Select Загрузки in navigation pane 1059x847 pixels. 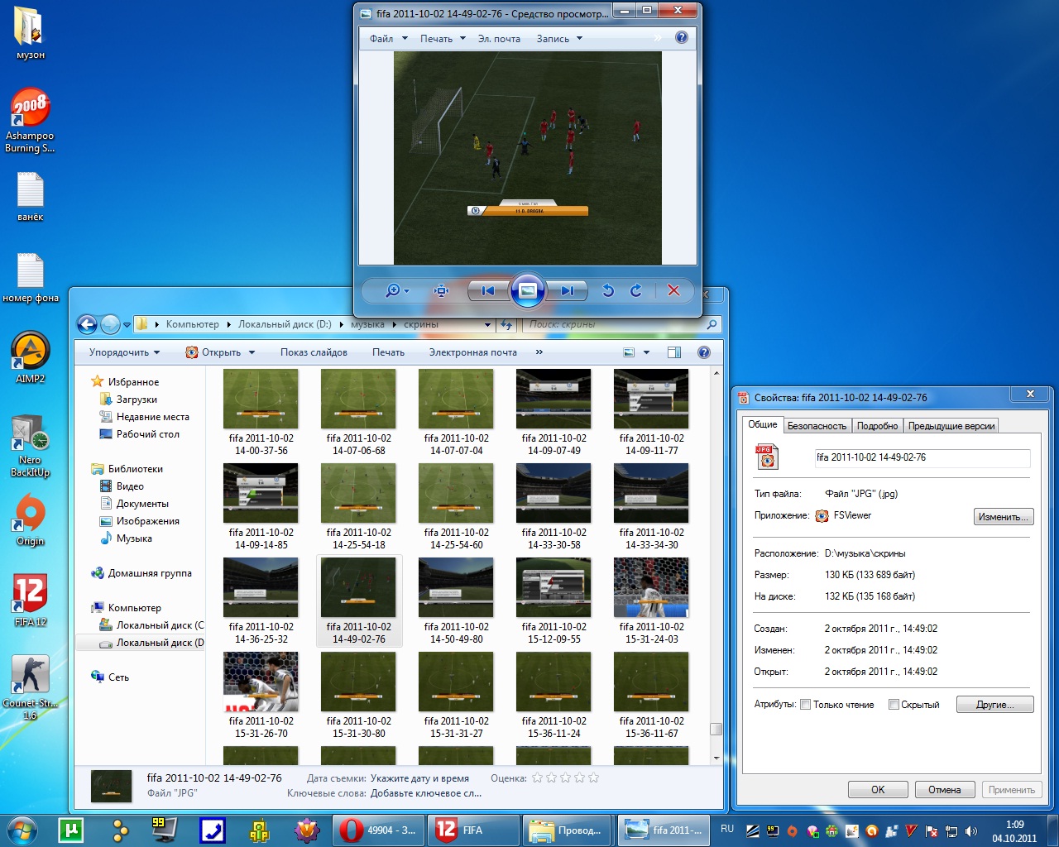pyautogui.click(x=137, y=400)
